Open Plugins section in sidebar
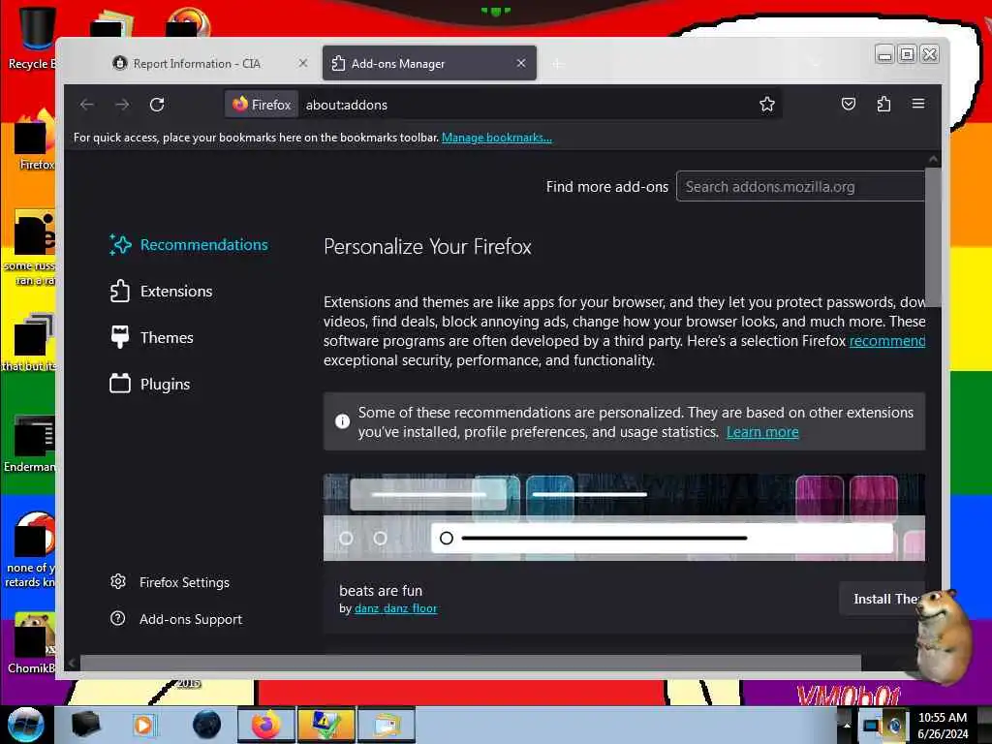 tap(149, 384)
